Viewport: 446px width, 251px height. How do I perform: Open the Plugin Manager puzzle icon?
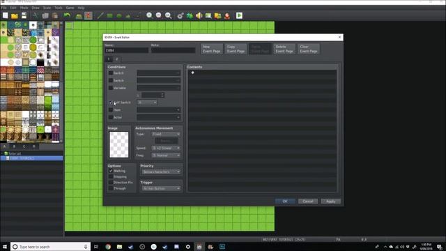190,15
